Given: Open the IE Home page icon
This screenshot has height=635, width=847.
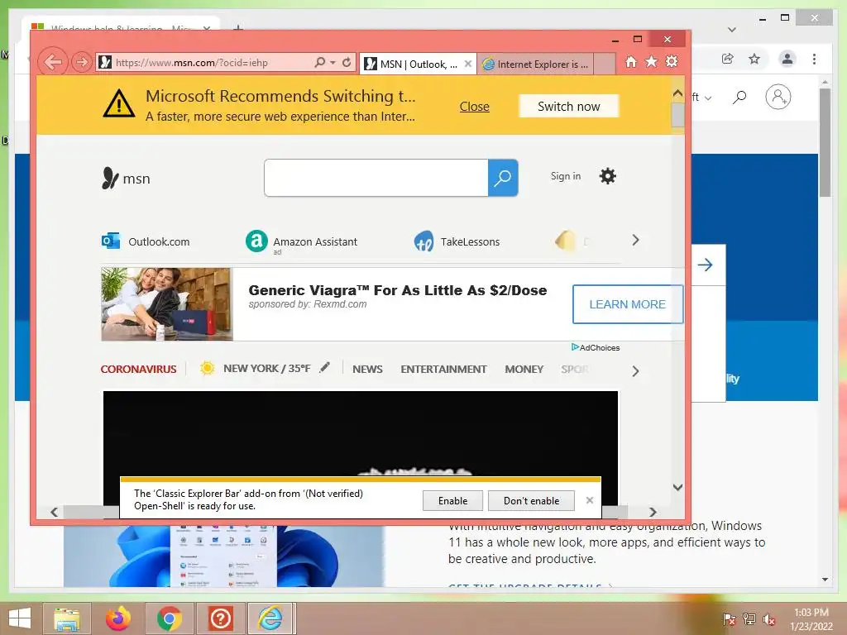Looking at the screenshot, I should click(631, 61).
